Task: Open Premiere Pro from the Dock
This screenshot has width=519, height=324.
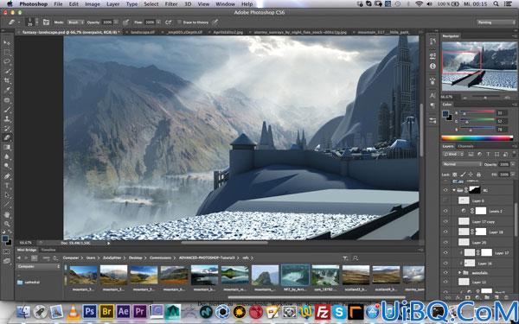Action: [140, 311]
